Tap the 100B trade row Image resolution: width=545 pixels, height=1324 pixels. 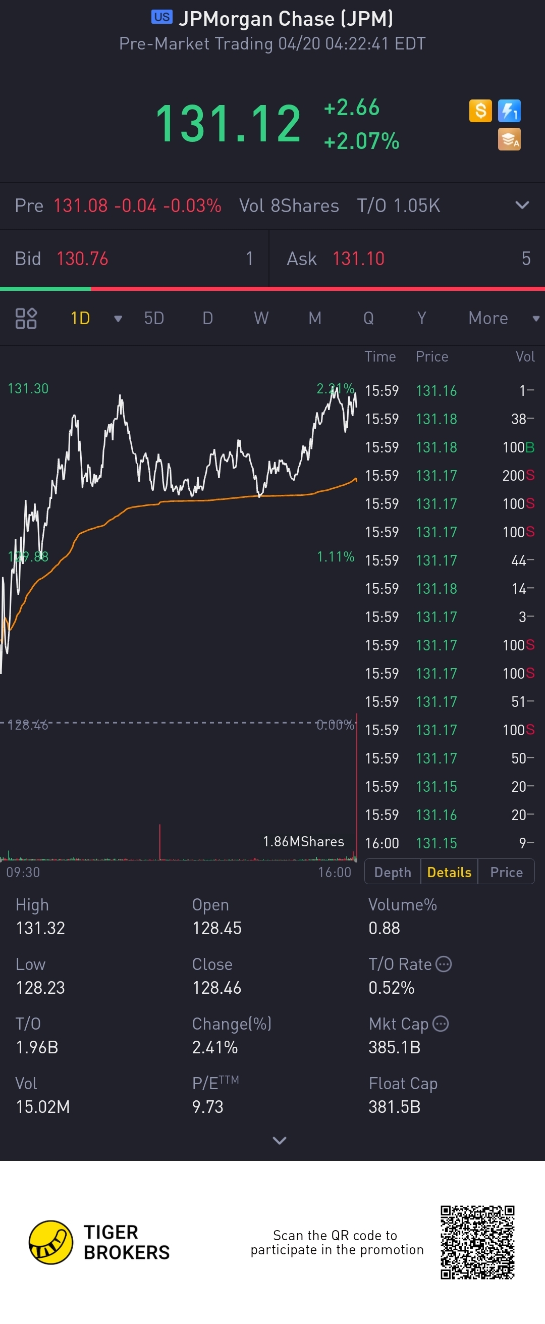point(450,447)
